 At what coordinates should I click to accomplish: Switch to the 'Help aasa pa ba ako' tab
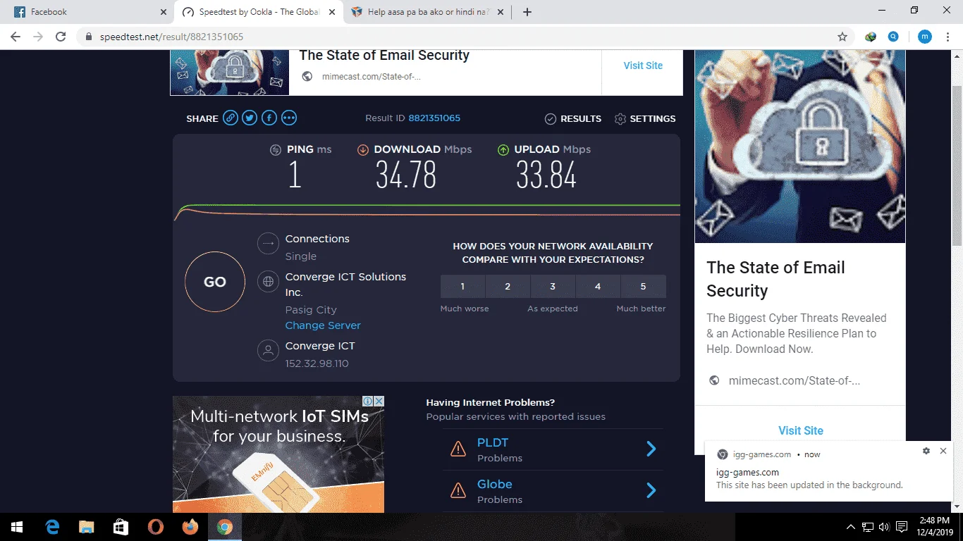coord(427,12)
